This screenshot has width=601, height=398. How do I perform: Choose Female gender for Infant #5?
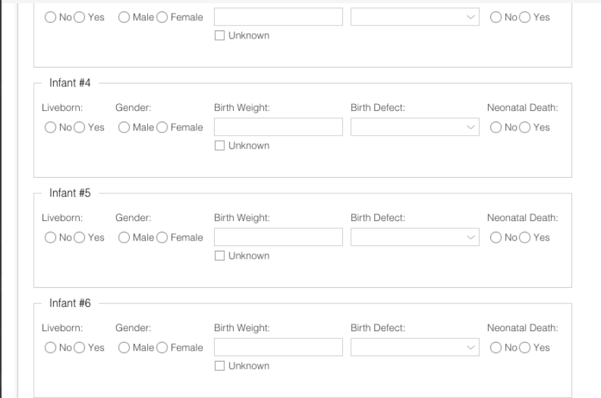tap(162, 238)
